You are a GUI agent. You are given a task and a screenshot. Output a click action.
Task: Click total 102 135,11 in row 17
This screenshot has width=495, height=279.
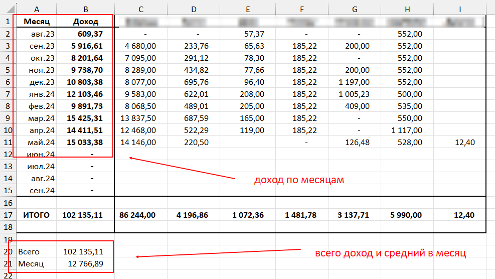pos(85,215)
